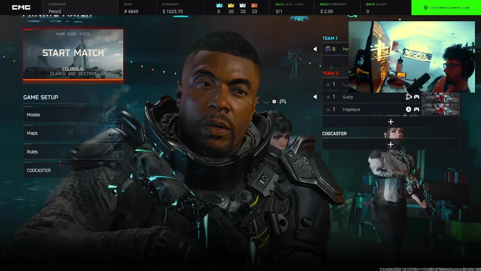Click the rank emblem next to tripplejoe
Image resolution: width=481 pixels, height=271 pixels.
[328, 109]
